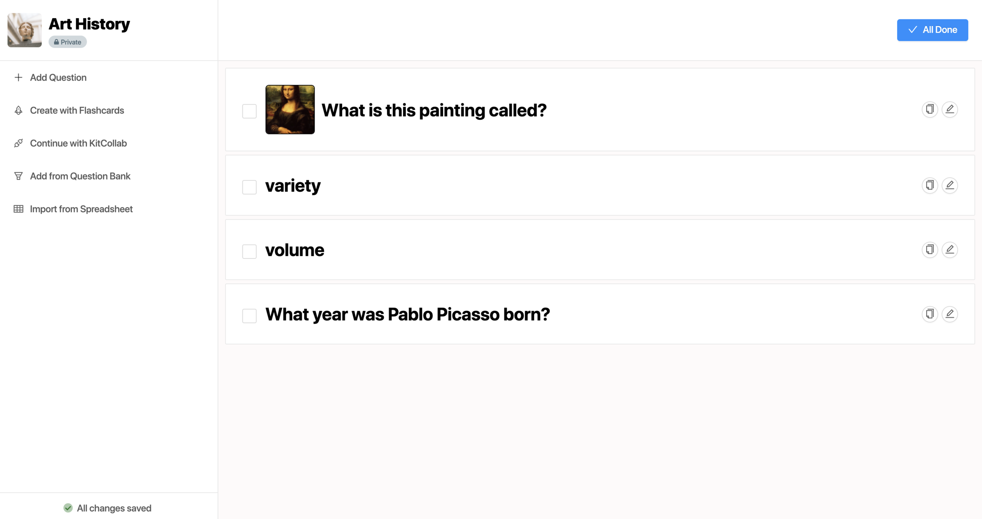
Task: Click the Private label badge
Action: (x=67, y=42)
